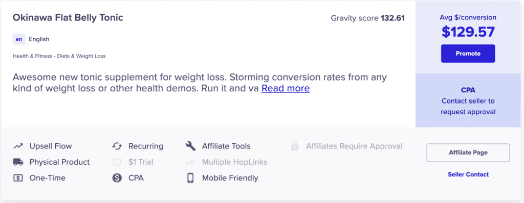Click the Physical Product truck icon
Viewport: 524px width, 203px height.
click(18, 162)
